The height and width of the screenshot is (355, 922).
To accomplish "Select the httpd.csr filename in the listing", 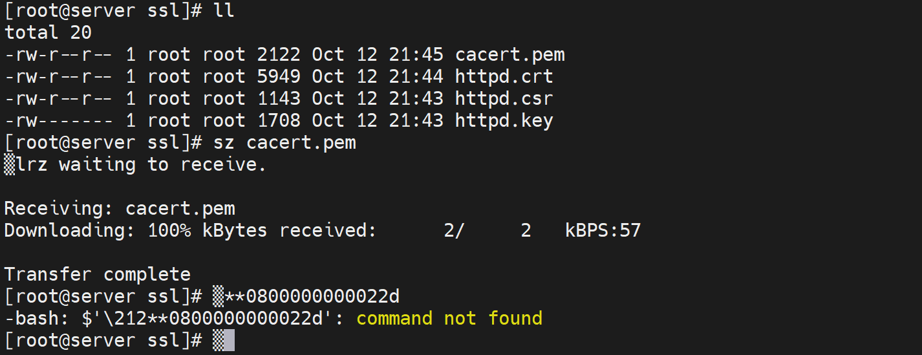I will click(x=504, y=99).
